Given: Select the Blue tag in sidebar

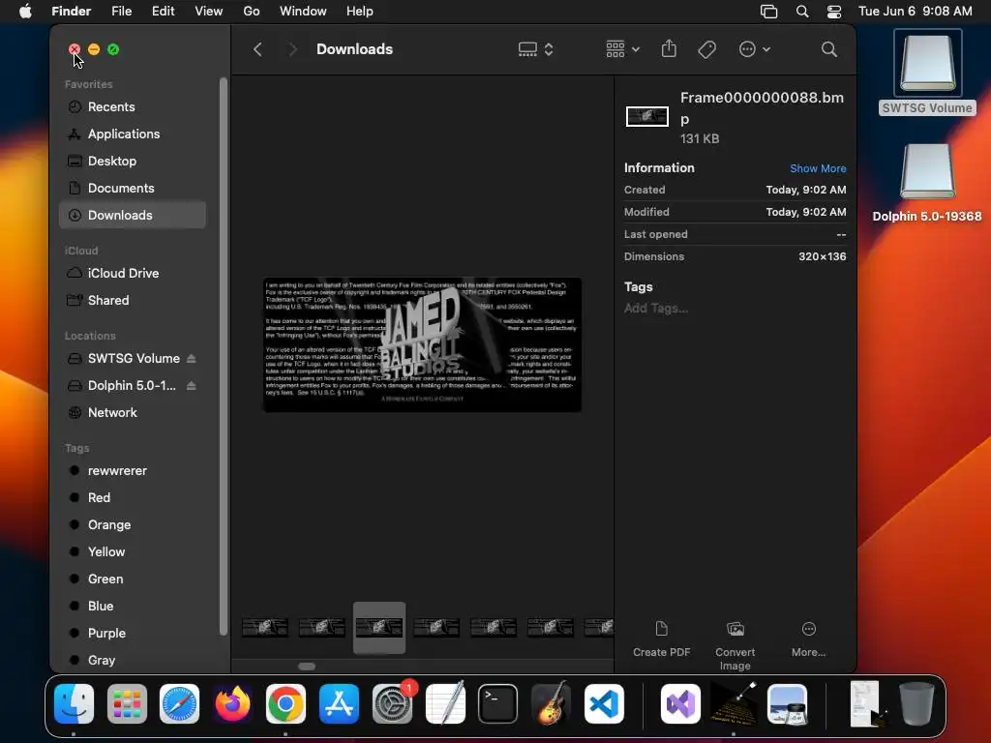Looking at the screenshot, I should (132, 606).
